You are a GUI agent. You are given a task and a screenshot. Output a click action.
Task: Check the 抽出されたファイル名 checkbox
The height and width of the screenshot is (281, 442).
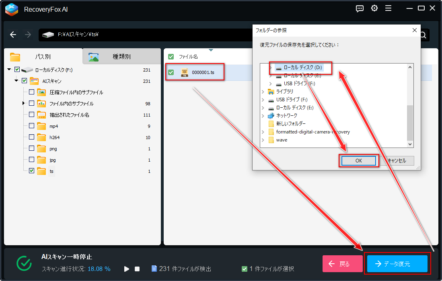pos(31,115)
